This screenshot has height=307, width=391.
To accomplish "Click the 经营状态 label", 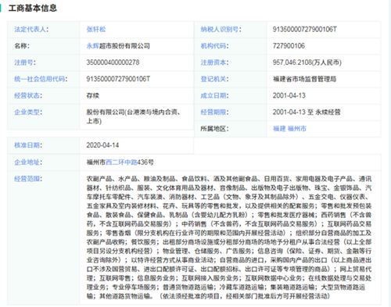I will [x=28, y=95].
